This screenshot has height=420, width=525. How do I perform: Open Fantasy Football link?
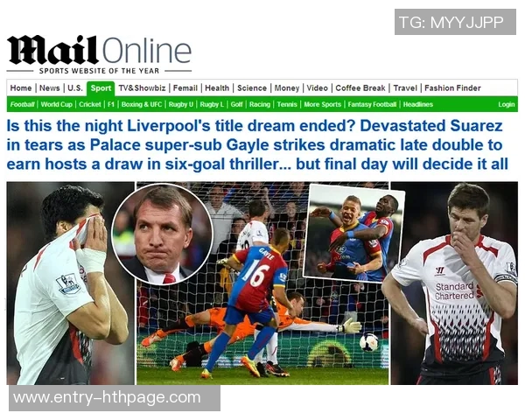(372, 104)
